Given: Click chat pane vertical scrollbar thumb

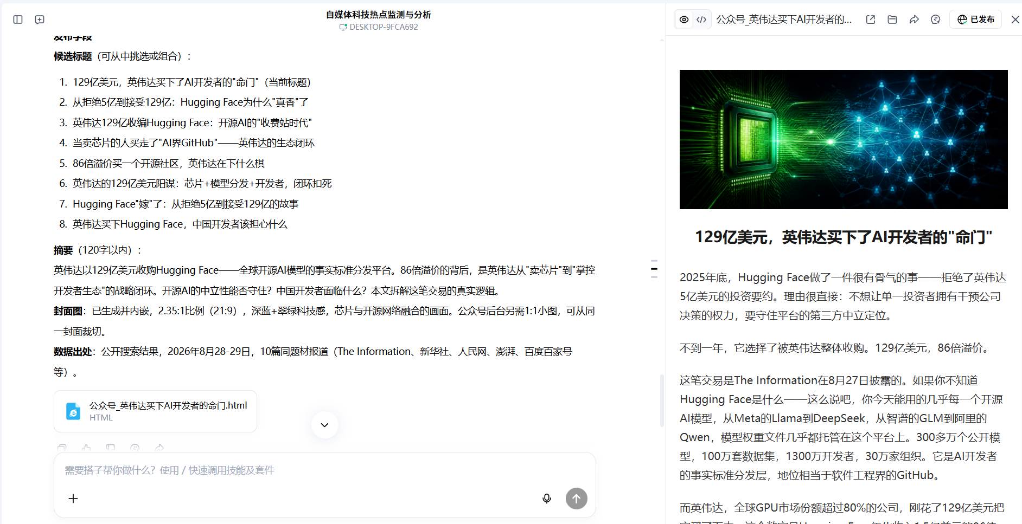Looking at the screenshot, I should [662, 400].
